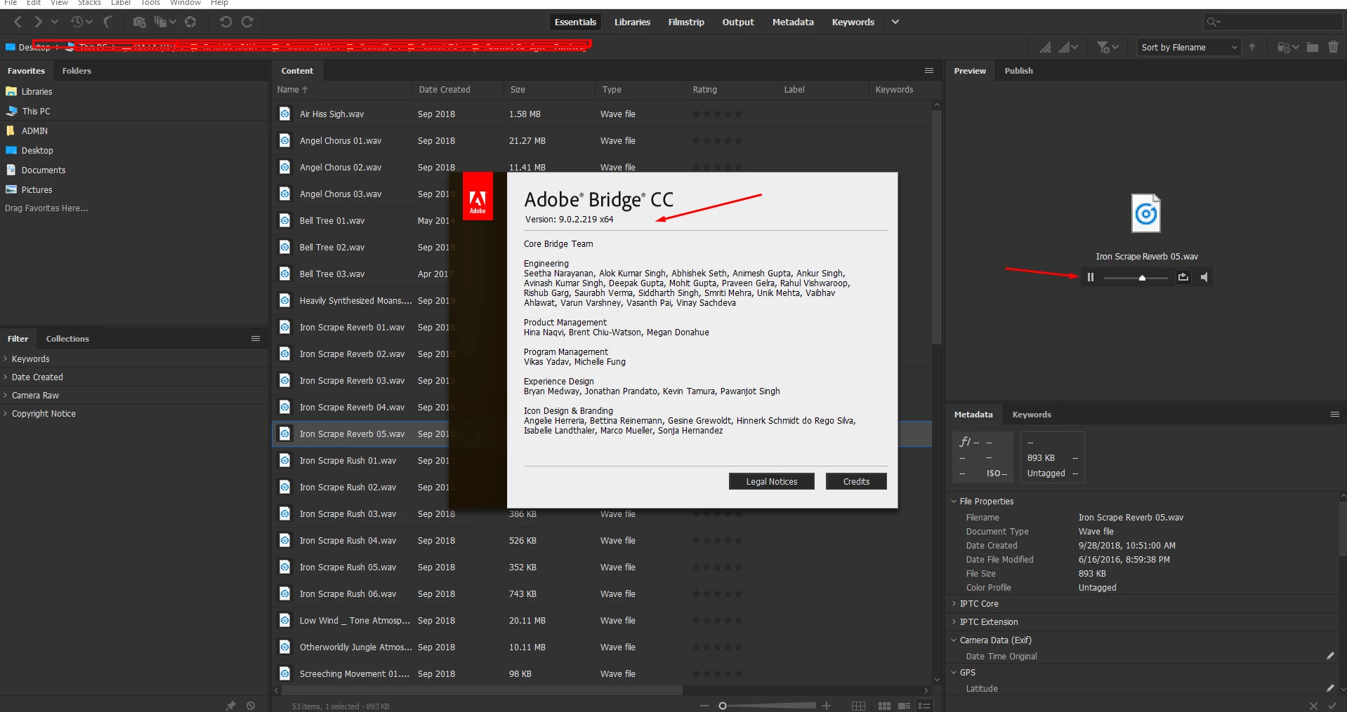The width and height of the screenshot is (1347, 712).
Task: Open the Tools menu
Action: click(150, 3)
